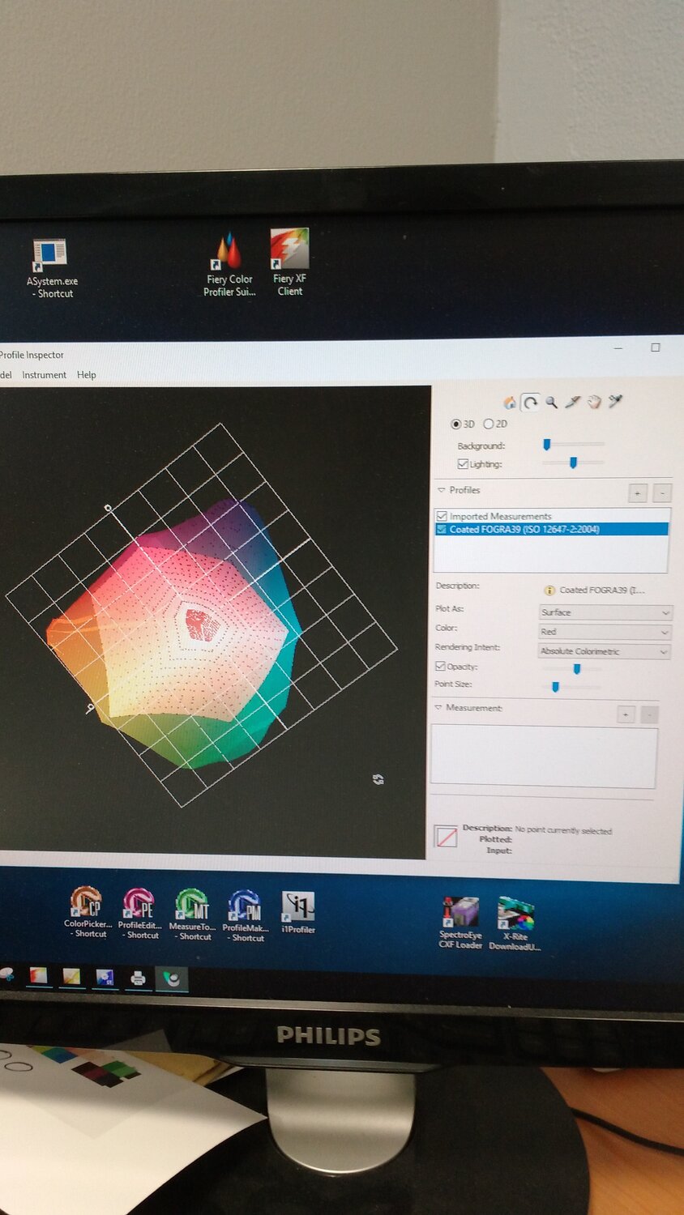684x1215 pixels.
Task: Open MeasureTool shortcut on desktop
Action: tap(192, 914)
